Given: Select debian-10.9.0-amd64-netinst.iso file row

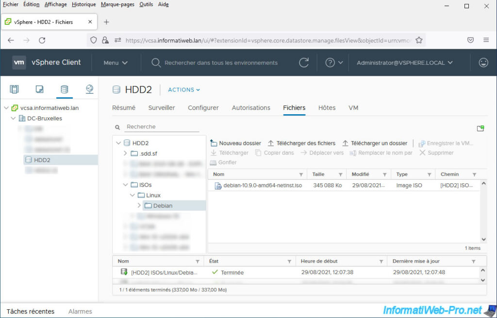Looking at the screenshot, I should pyautogui.click(x=262, y=186).
